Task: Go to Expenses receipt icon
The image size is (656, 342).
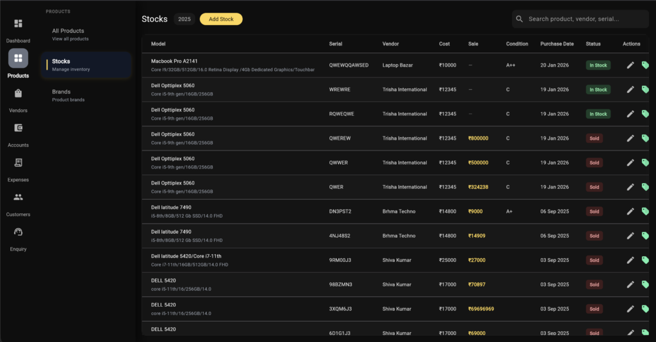Action: 18,163
